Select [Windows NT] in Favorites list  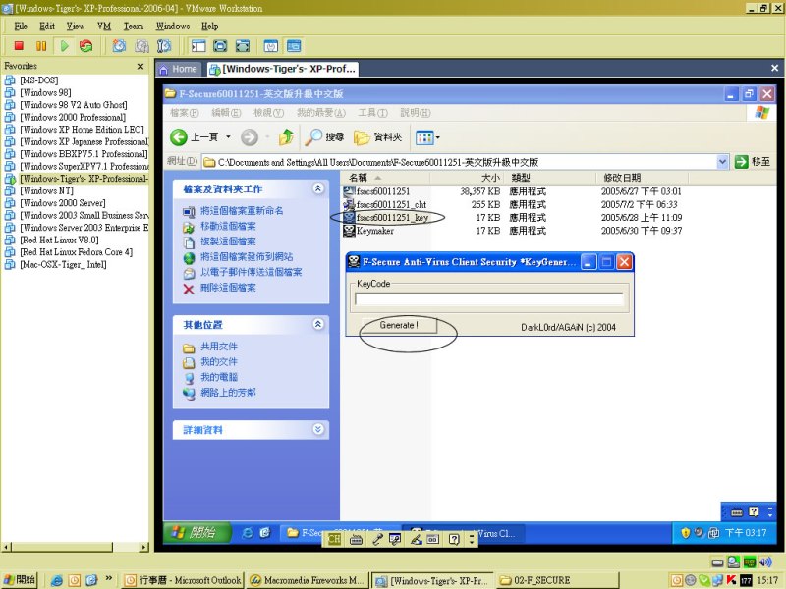pyautogui.click(x=46, y=190)
